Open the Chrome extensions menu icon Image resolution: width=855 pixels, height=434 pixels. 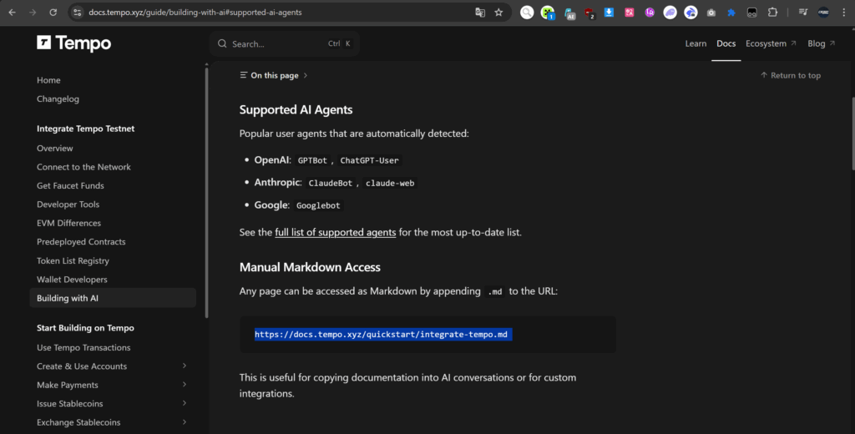click(772, 12)
